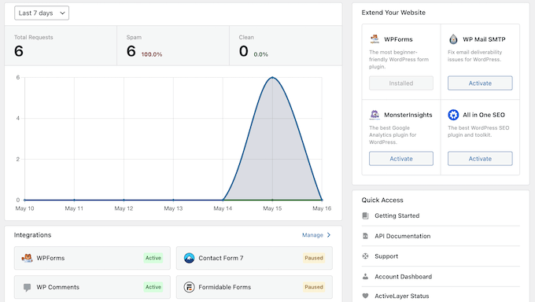The height and width of the screenshot is (302, 535).
Task: Click the May 14 data point on chart
Action: click(x=223, y=200)
